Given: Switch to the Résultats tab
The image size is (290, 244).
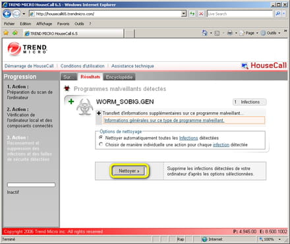Looking at the screenshot, I should pos(90,76).
